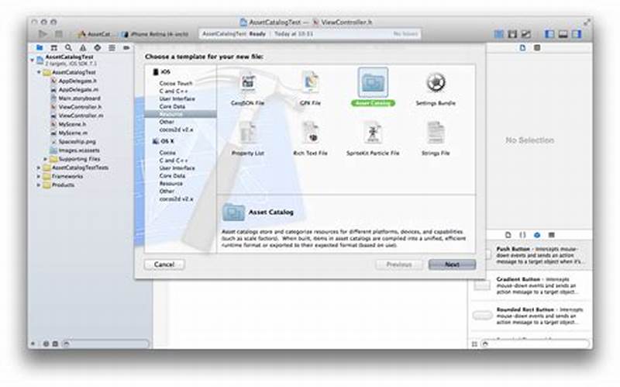
Task: Expand the Frameworks folder
Action: 39,177
